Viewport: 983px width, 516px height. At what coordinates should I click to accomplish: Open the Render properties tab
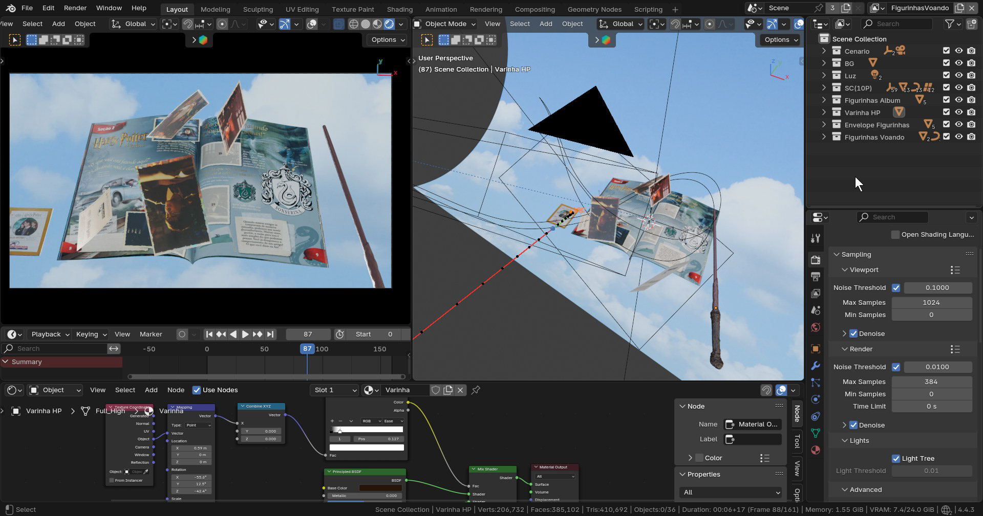[816, 260]
